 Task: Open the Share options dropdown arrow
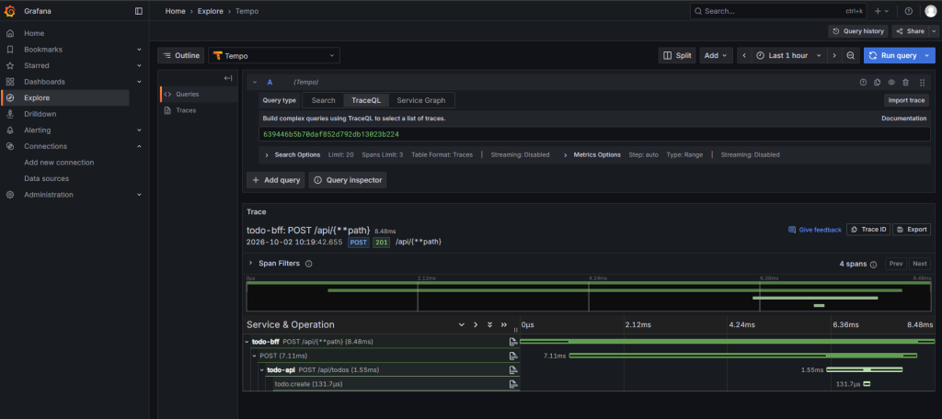point(933,31)
